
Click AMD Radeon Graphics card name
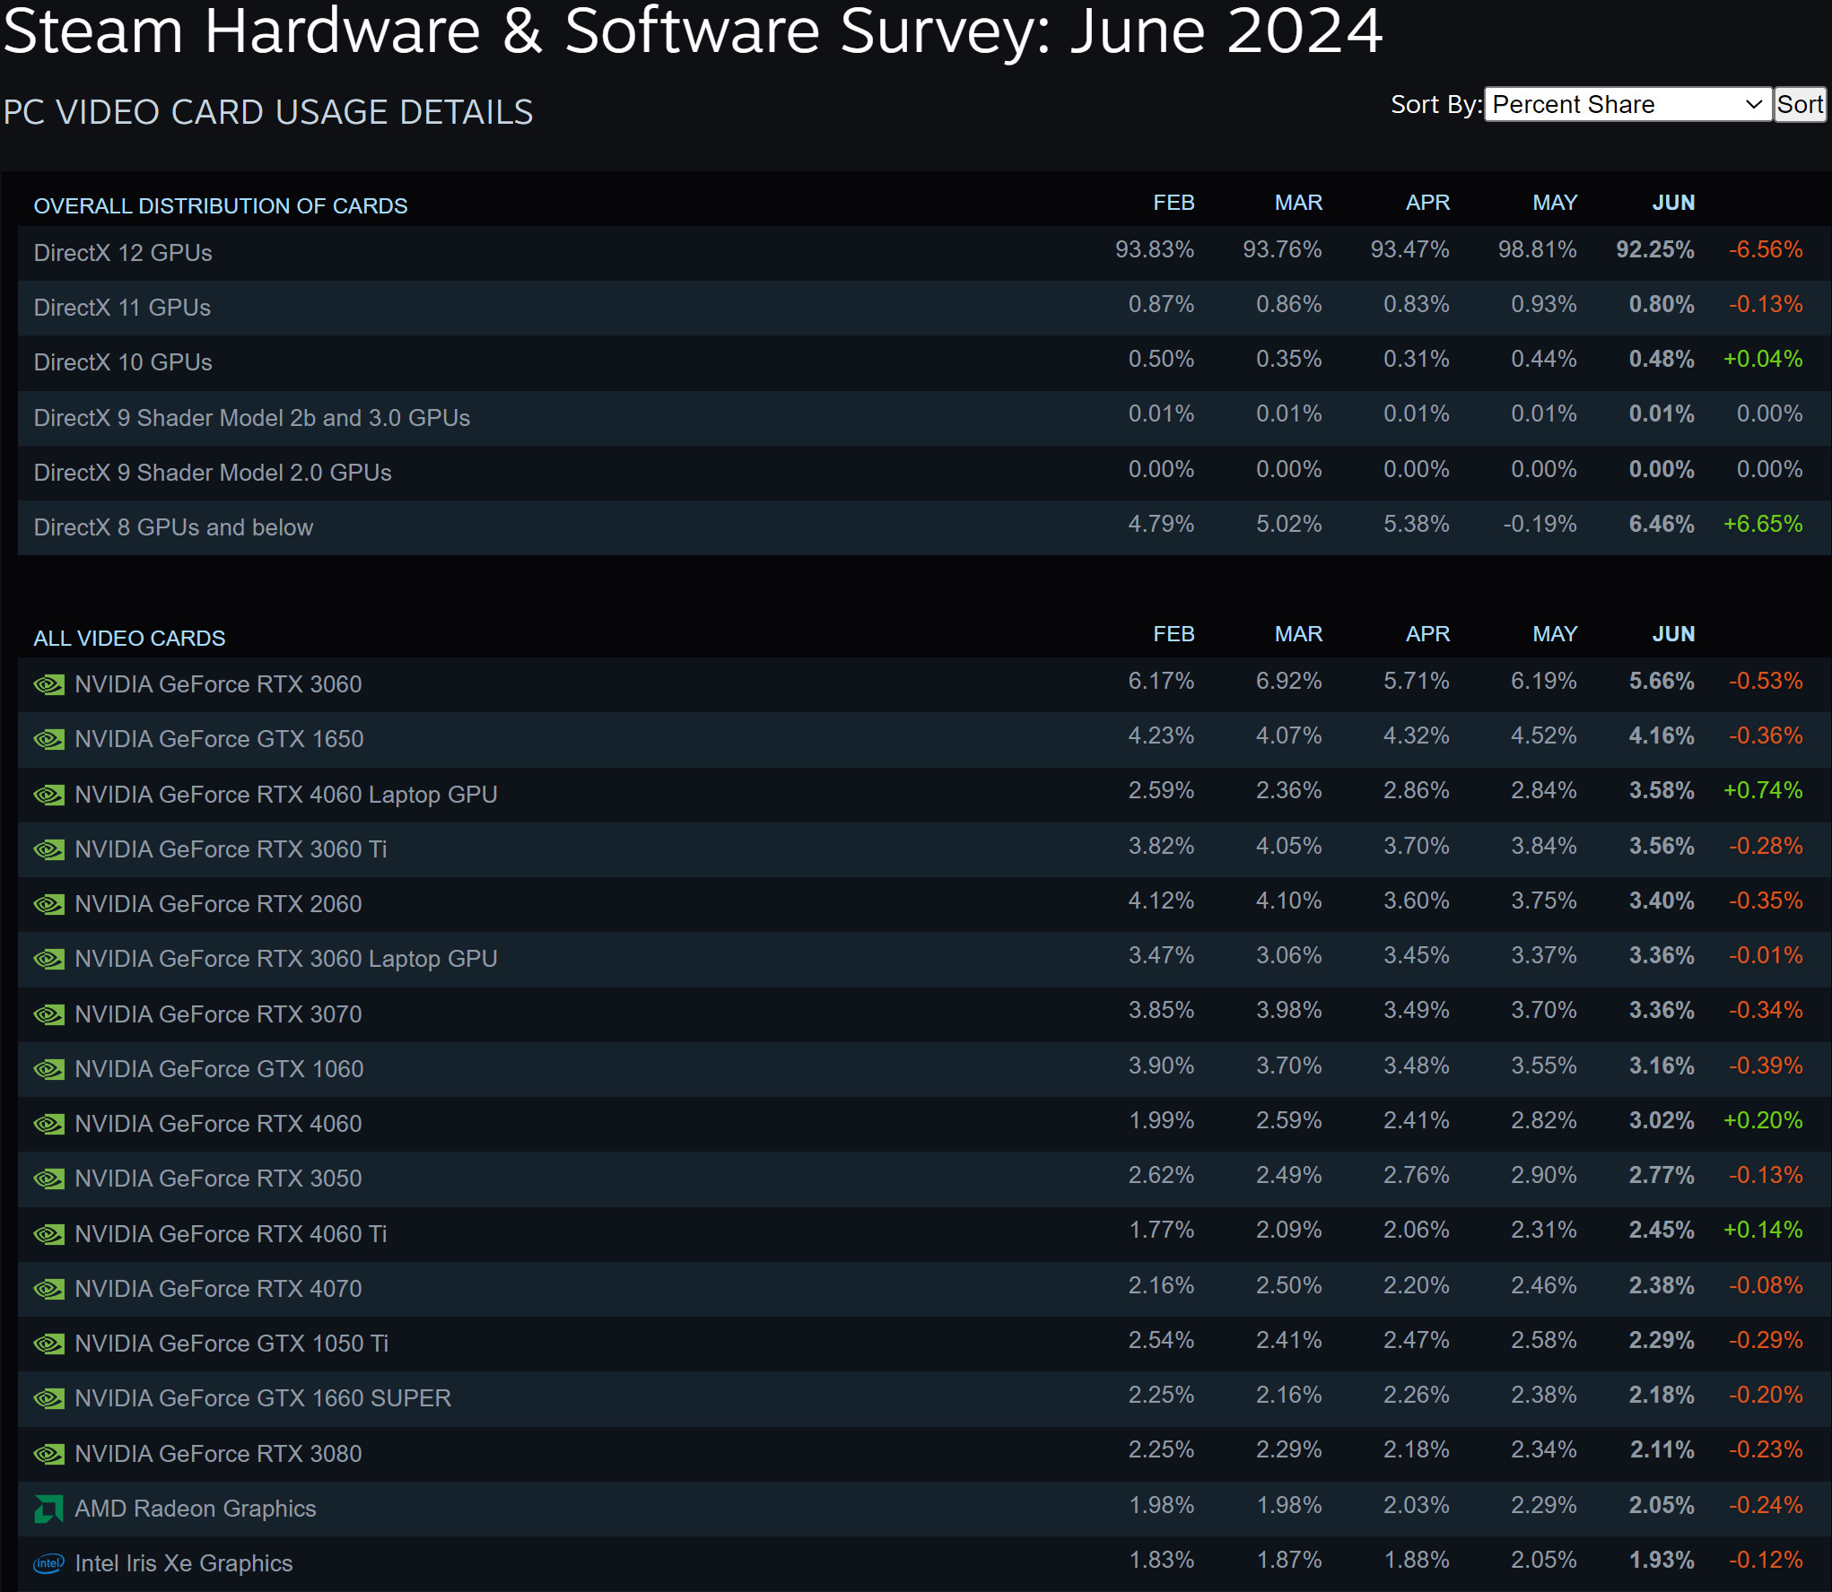pos(196,1509)
